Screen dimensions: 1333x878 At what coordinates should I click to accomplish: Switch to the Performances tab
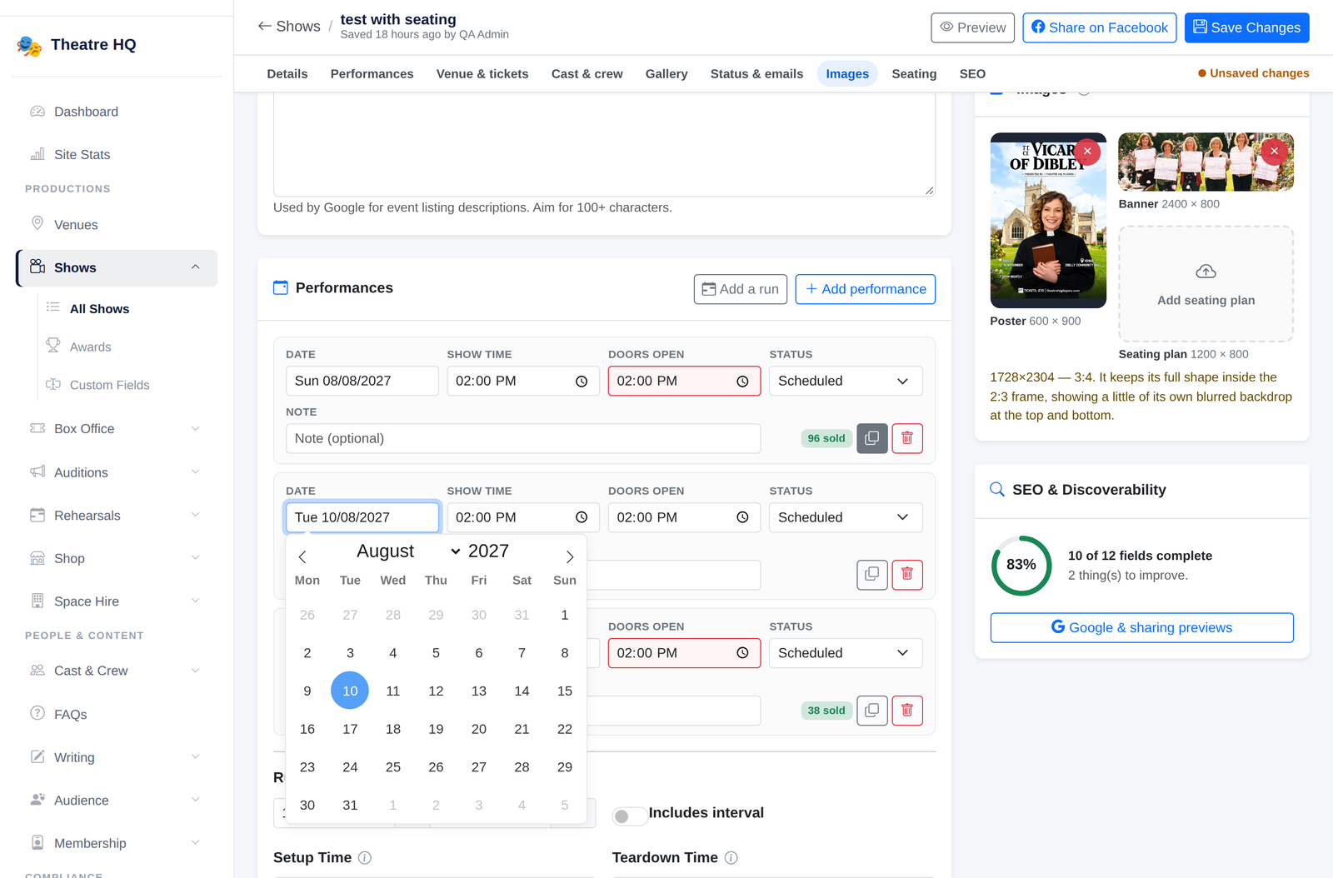click(x=372, y=74)
